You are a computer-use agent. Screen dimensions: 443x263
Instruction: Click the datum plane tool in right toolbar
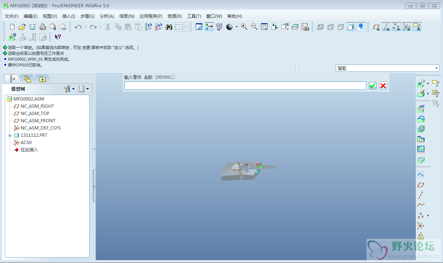pos(421,185)
